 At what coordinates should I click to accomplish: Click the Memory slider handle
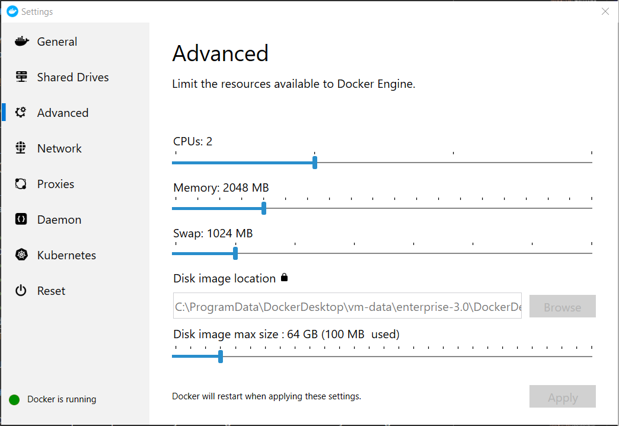[264, 208]
